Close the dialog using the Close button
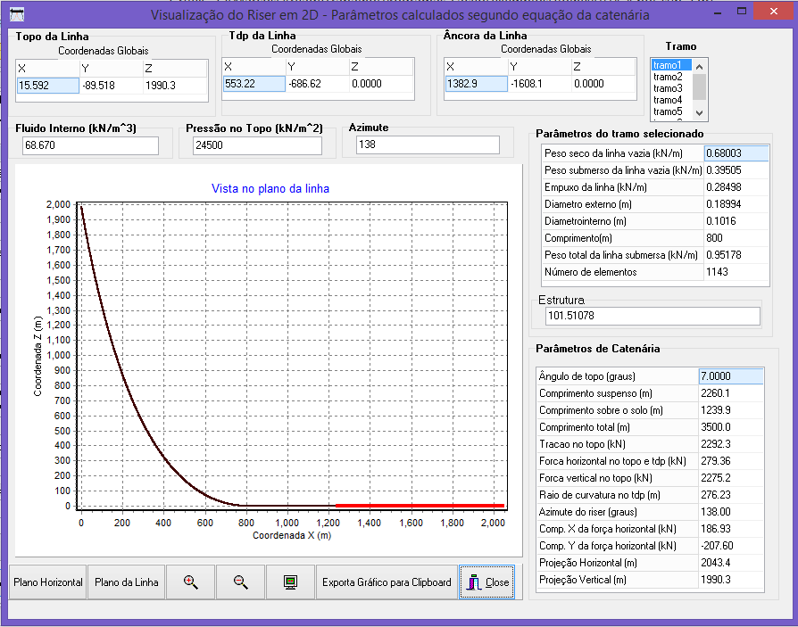This screenshot has height=627, width=798. pyautogui.click(x=488, y=582)
